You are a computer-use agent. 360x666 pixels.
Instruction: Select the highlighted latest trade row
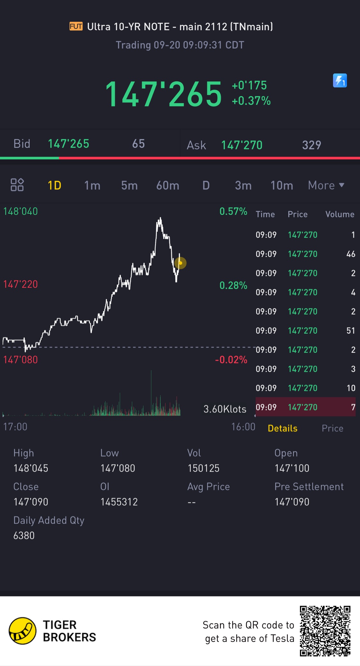click(305, 407)
